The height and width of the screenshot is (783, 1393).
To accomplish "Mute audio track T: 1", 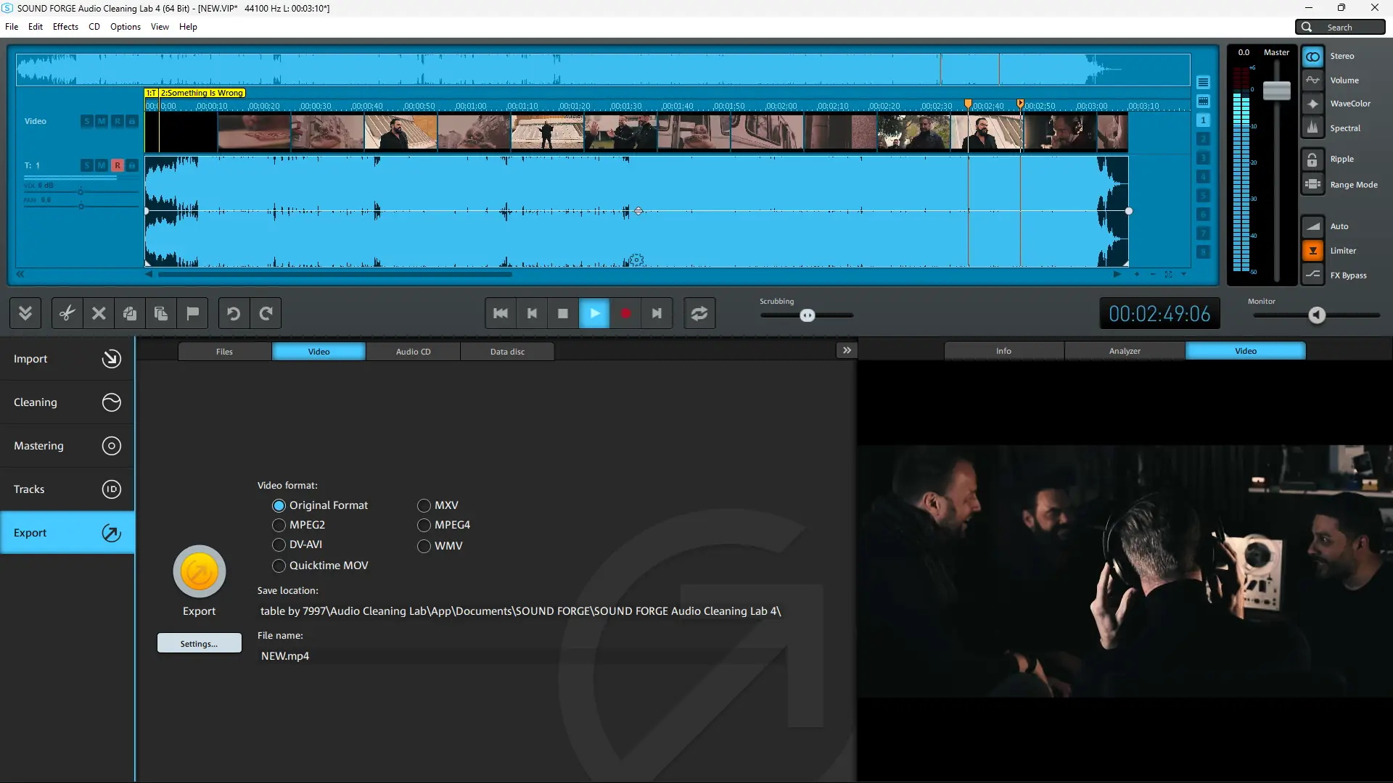I will (x=102, y=165).
